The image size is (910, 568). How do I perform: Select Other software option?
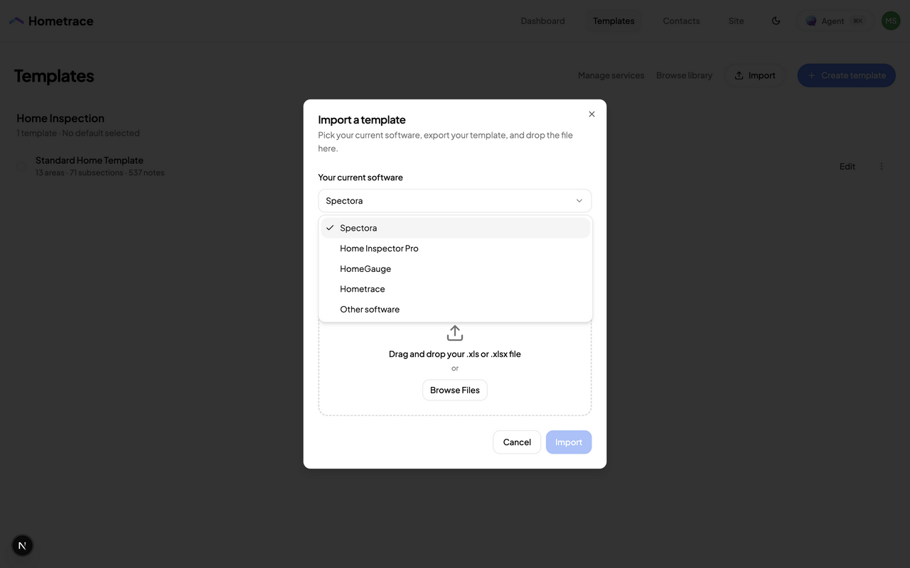455,310
